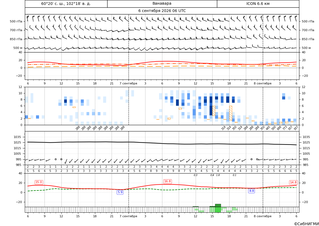
Task: Select the ICON 6.6 км model label
Action: (x=258, y=4)
